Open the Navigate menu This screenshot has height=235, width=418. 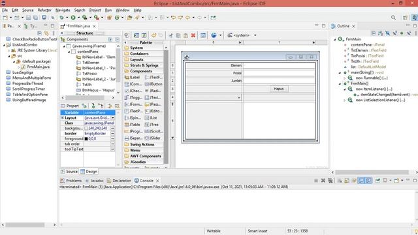[x=63, y=10]
